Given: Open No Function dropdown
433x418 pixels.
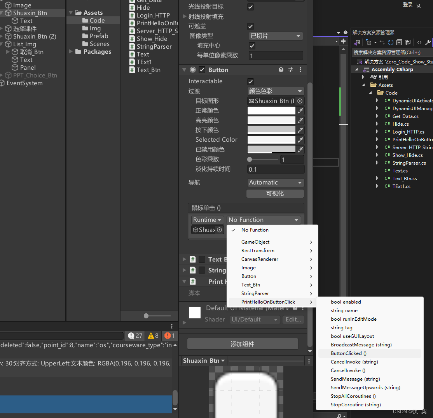Looking at the screenshot, I should coord(264,220).
